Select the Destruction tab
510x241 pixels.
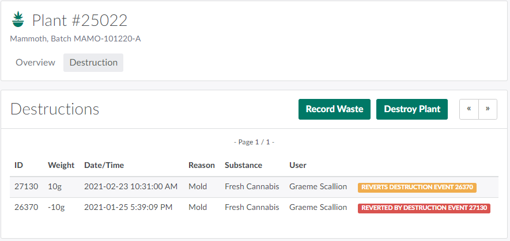[93, 63]
